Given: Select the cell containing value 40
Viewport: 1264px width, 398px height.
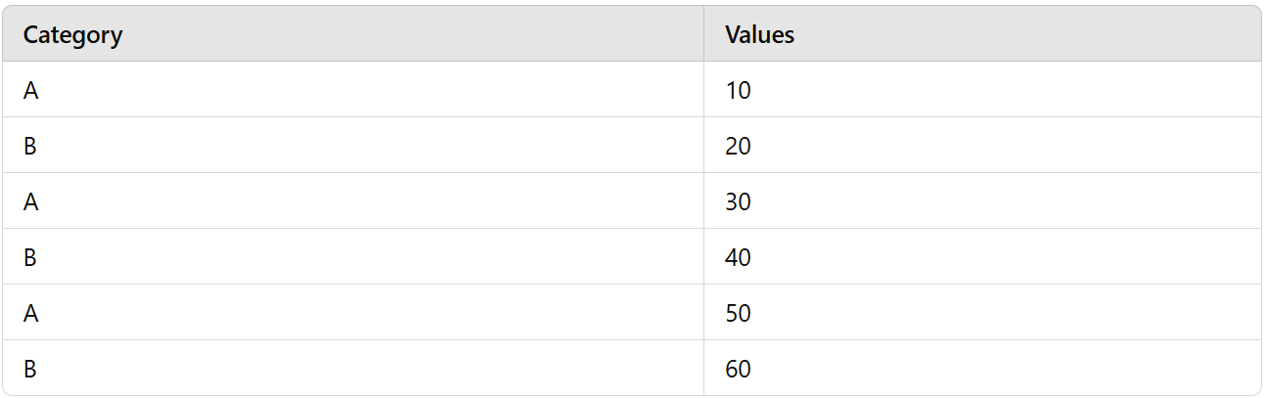Looking at the screenshot, I should point(982,257).
